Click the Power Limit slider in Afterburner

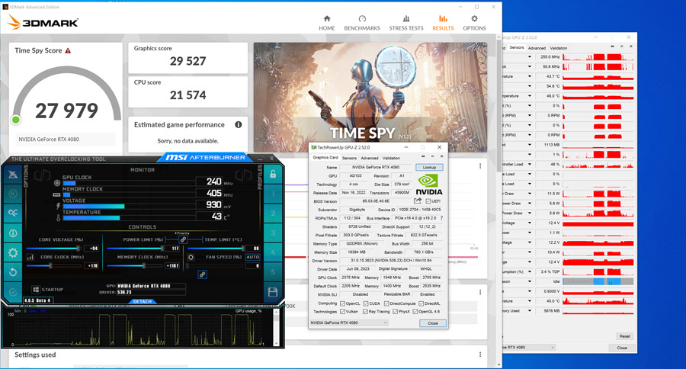point(135,249)
